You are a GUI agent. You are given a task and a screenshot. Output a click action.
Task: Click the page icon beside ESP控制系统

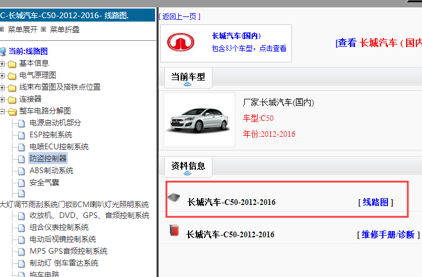pyautogui.click(x=22, y=135)
